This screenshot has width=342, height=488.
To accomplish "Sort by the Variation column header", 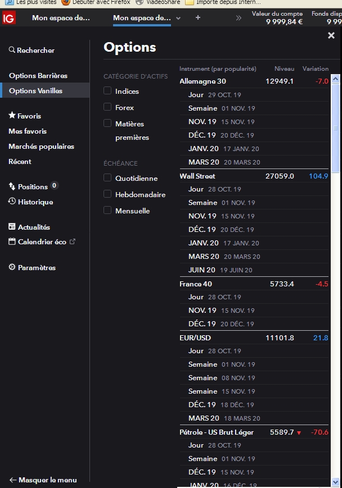I will (316, 69).
